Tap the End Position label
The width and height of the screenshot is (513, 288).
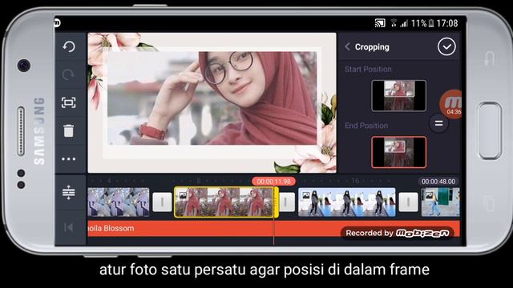click(x=366, y=126)
